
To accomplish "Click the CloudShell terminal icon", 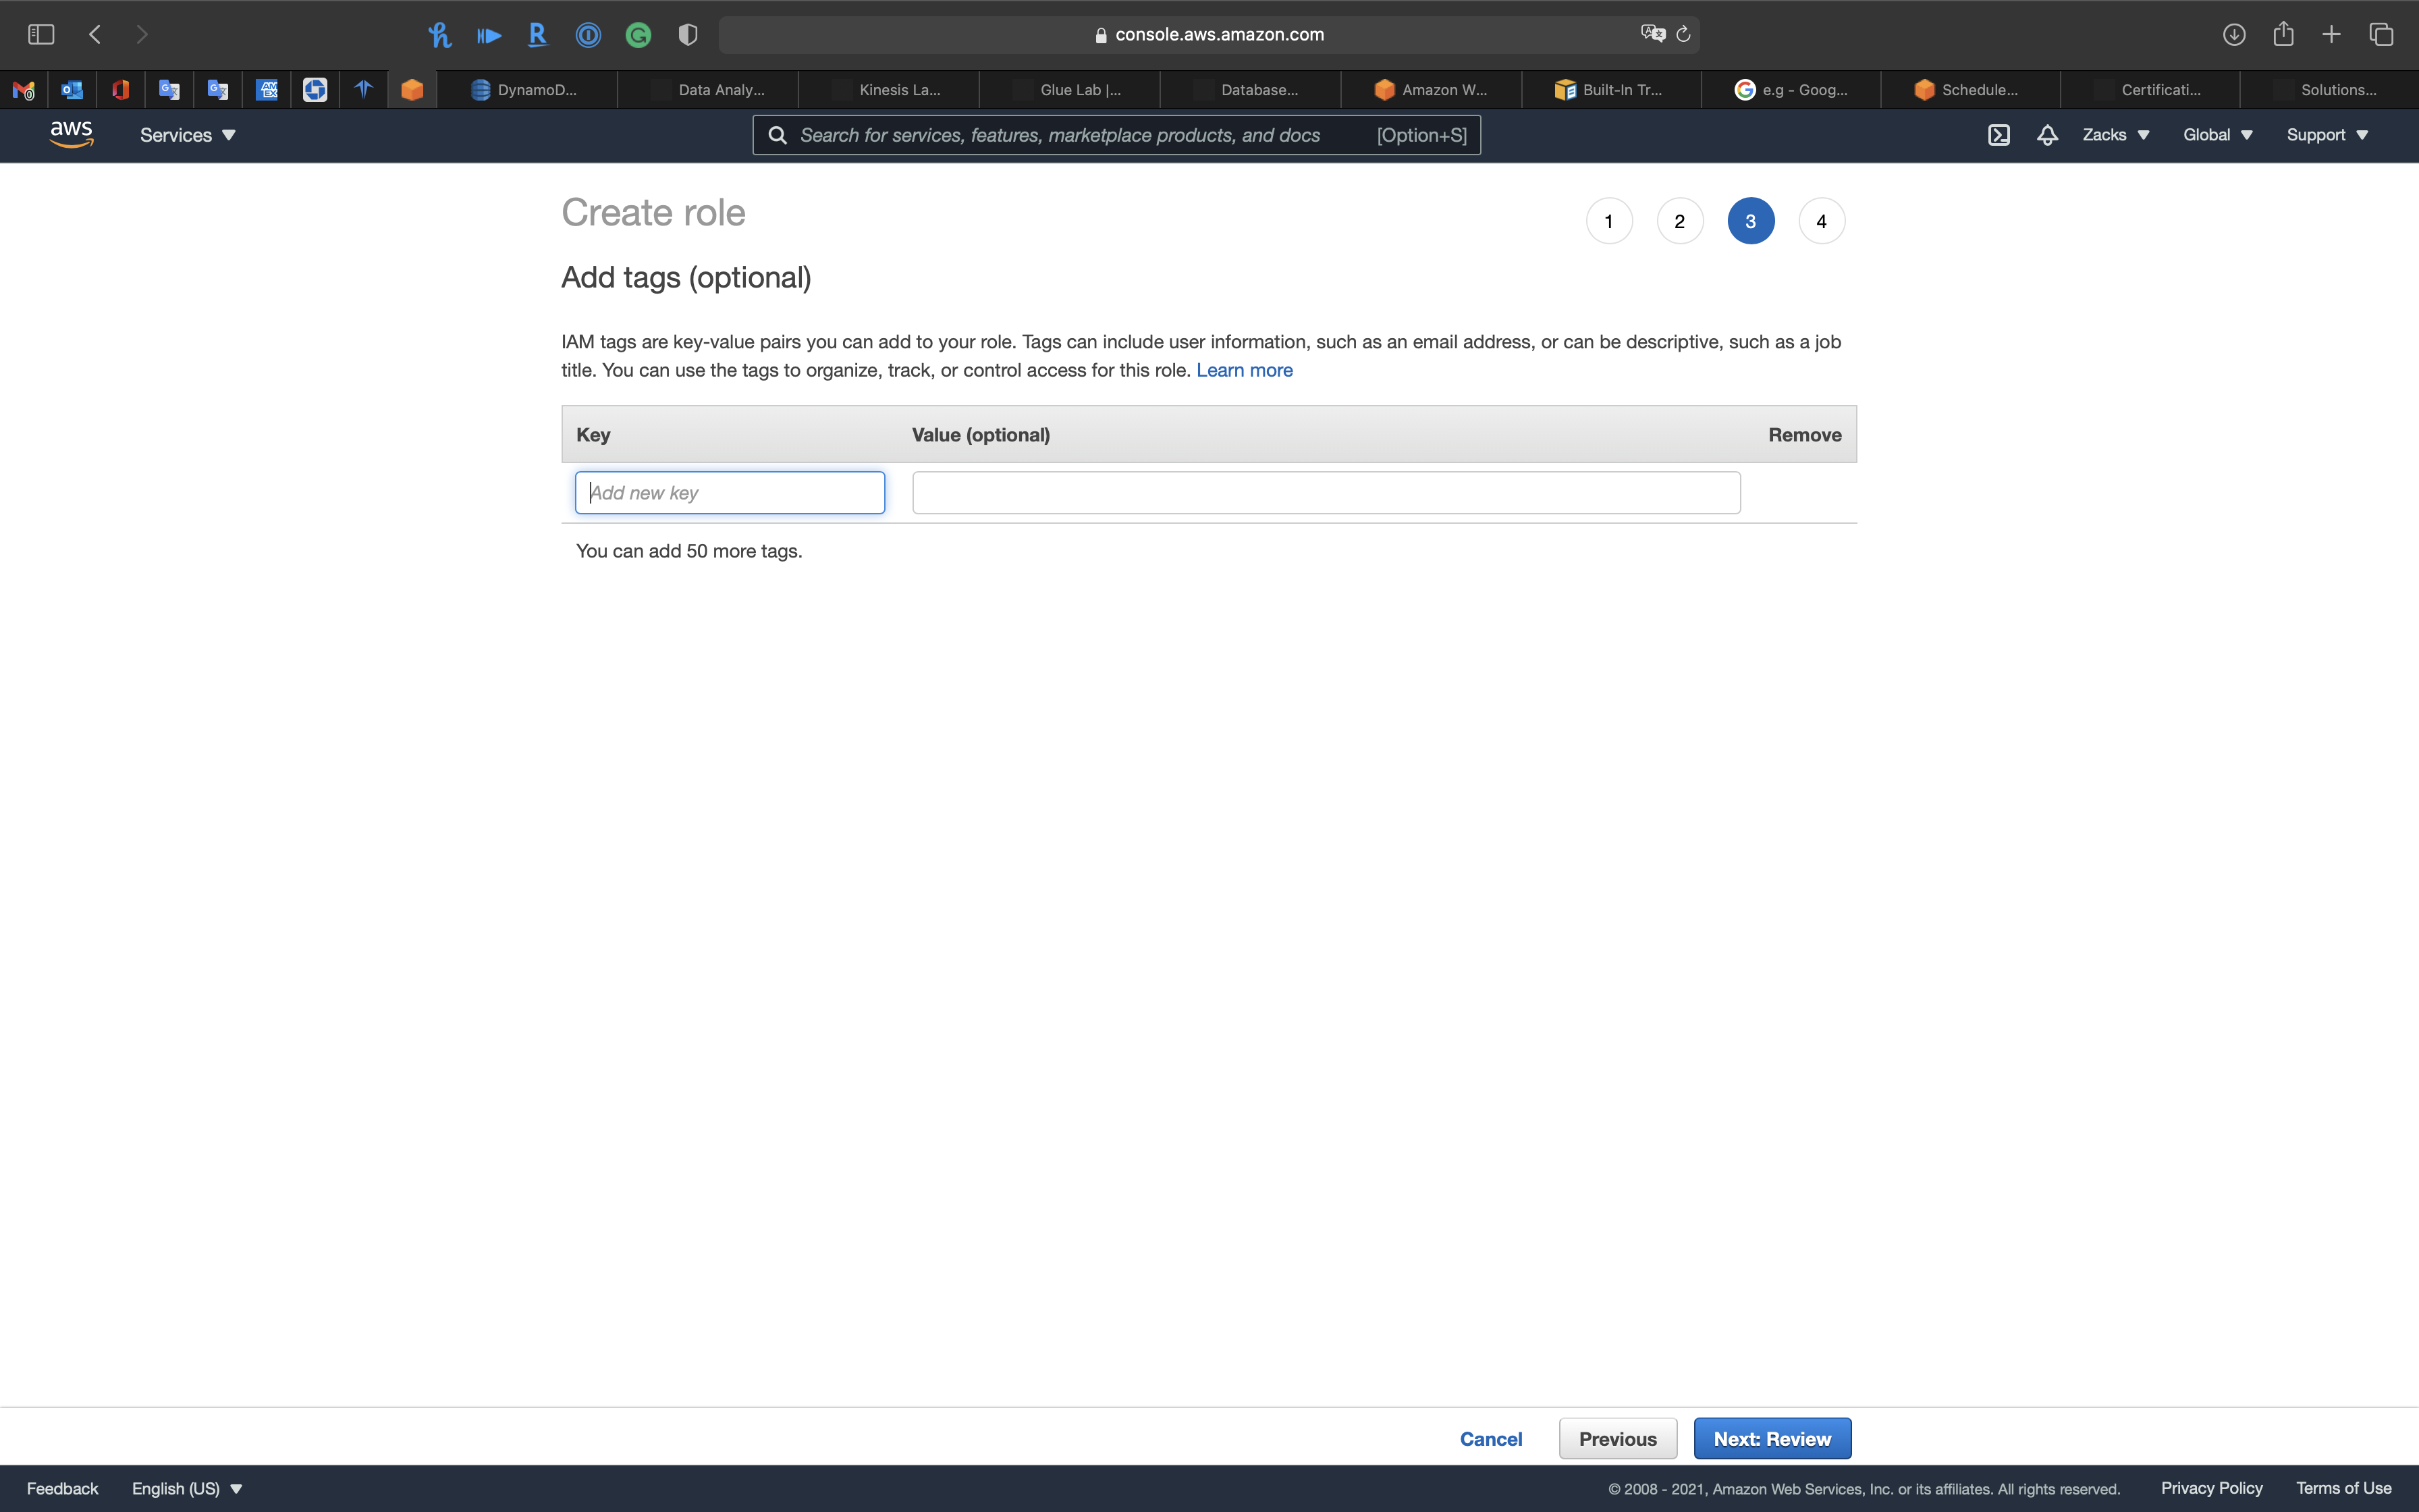I will click(1998, 134).
